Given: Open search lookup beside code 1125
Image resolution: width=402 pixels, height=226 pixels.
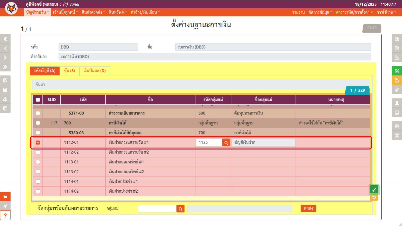Looking at the screenshot, I should point(226,143).
